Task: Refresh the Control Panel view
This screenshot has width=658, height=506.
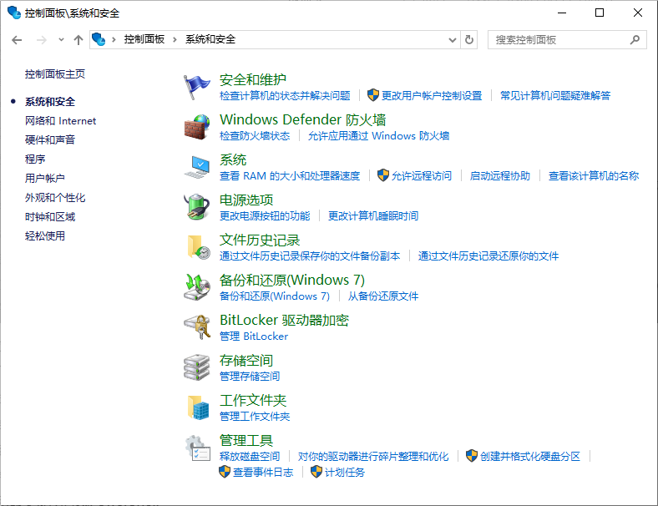Action: point(469,40)
